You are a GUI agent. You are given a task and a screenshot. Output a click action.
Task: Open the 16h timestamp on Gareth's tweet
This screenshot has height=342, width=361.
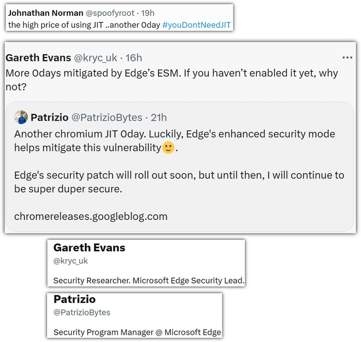133,58
